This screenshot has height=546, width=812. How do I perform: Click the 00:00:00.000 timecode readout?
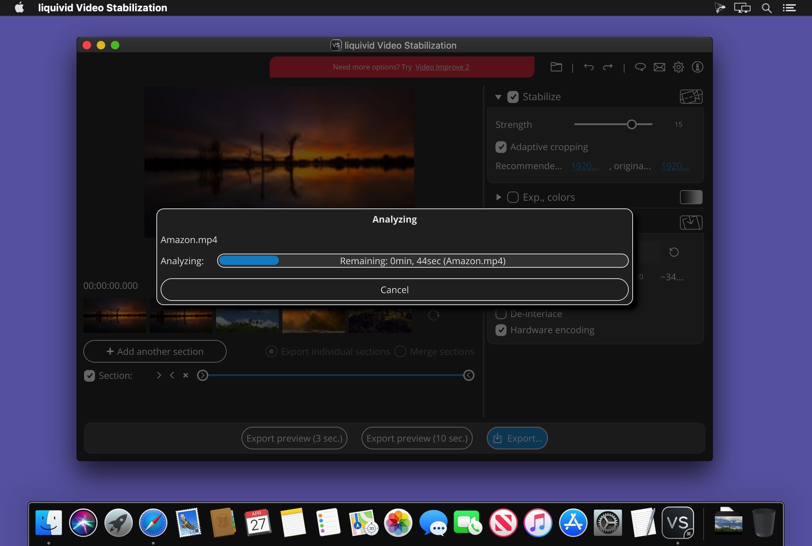(111, 285)
